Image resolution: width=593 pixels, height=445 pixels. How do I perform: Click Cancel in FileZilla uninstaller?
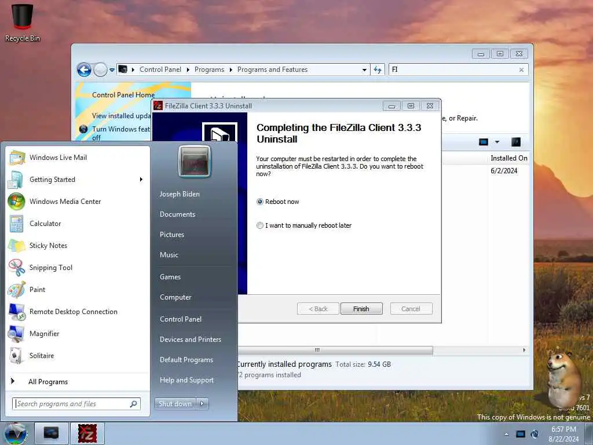tap(411, 309)
